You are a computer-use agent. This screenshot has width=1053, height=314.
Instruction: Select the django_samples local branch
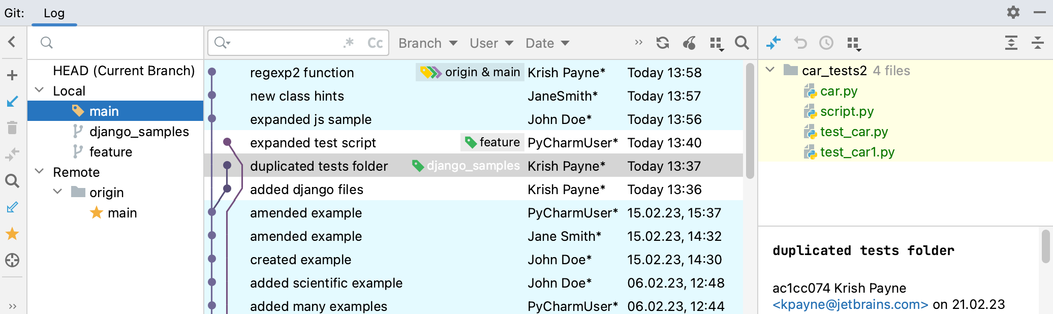[x=139, y=132]
